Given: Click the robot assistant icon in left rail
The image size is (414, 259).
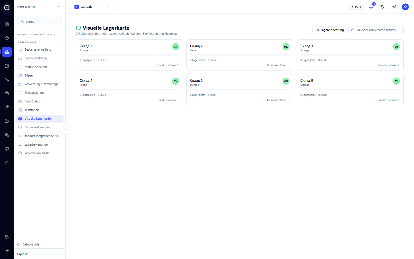Looking at the screenshot, I should (7, 162).
